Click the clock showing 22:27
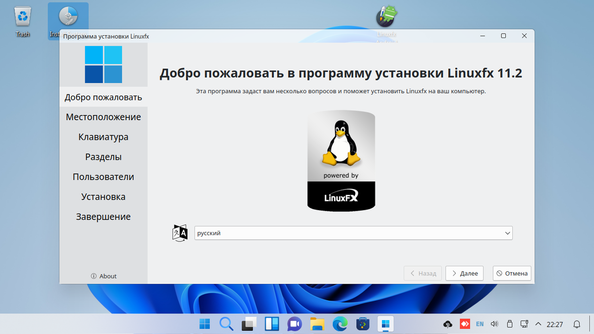 [x=555, y=325]
